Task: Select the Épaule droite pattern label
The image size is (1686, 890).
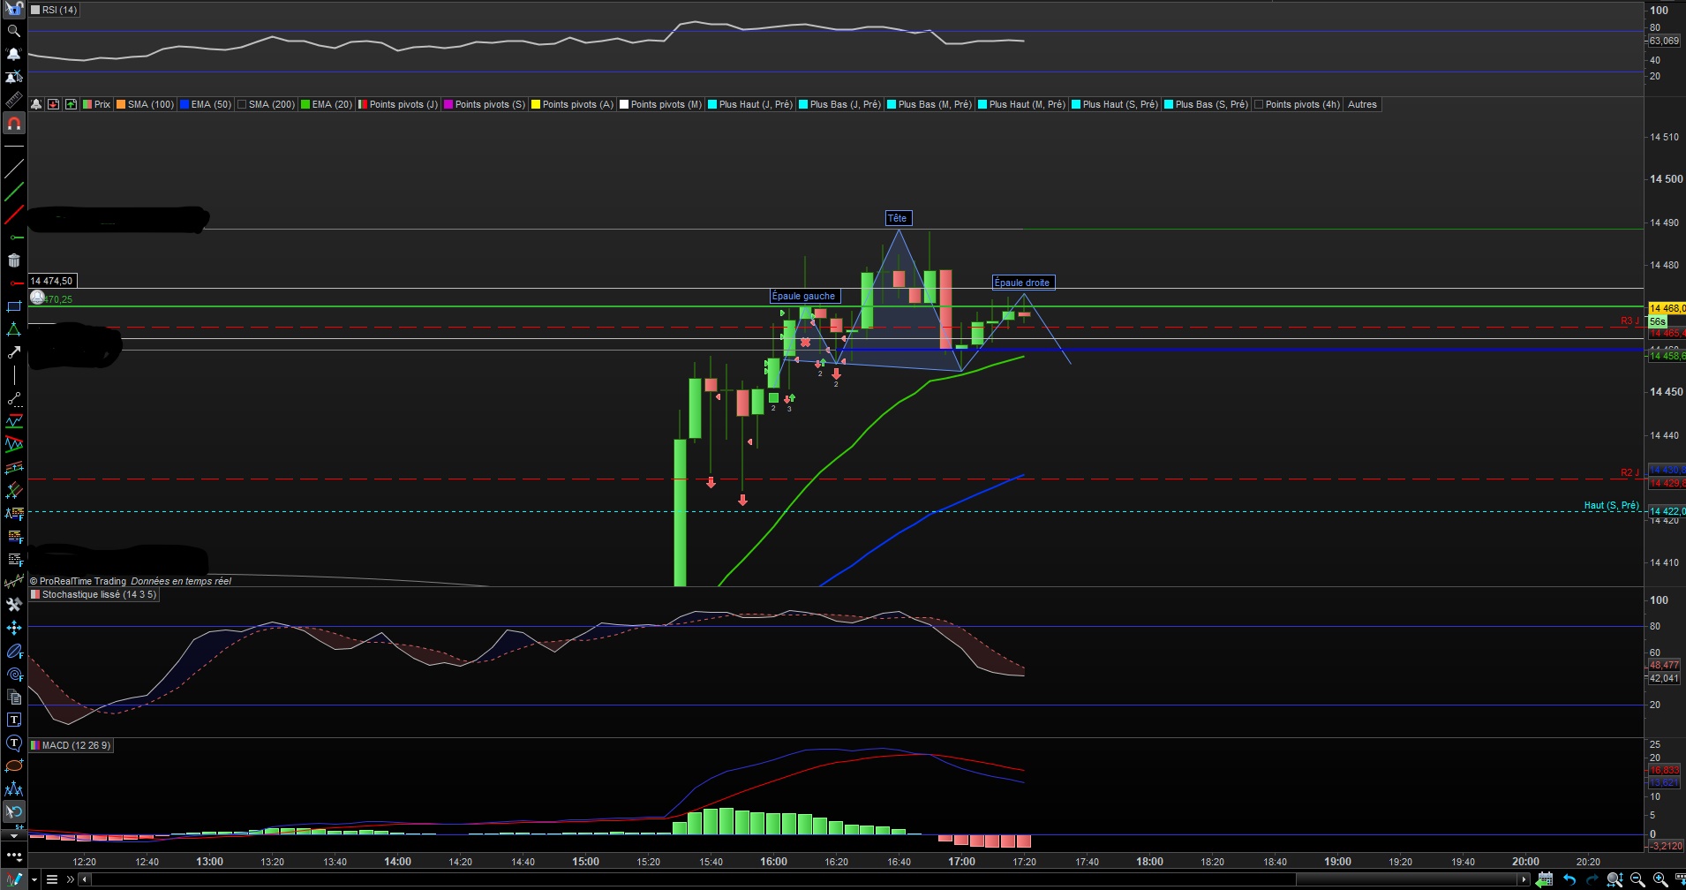Action: click(x=1021, y=283)
